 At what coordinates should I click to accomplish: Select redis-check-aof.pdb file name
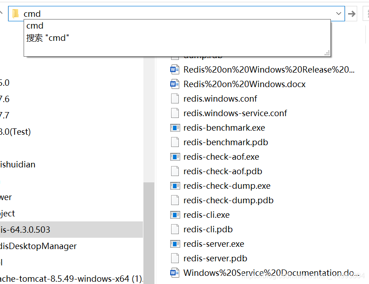[x=222, y=171]
